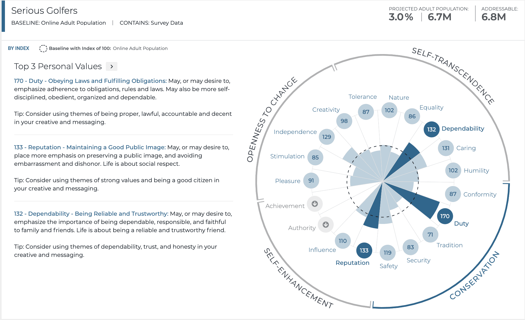Switch to the BY INDEX view tab
The height and width of the screenshot is (320, 525).
18,48
